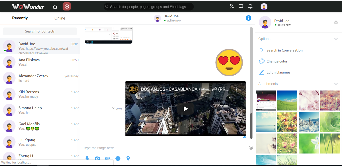Attach a photo with camera icon
342x166 pixels.
tap(97, 158)
